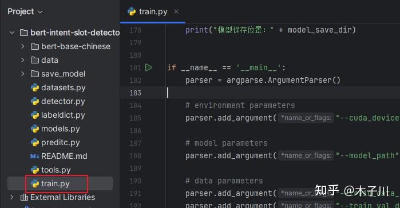Click the name_or_flags hint on line 185
This screenshot has height=208, width=400.
tap(306, 118)
